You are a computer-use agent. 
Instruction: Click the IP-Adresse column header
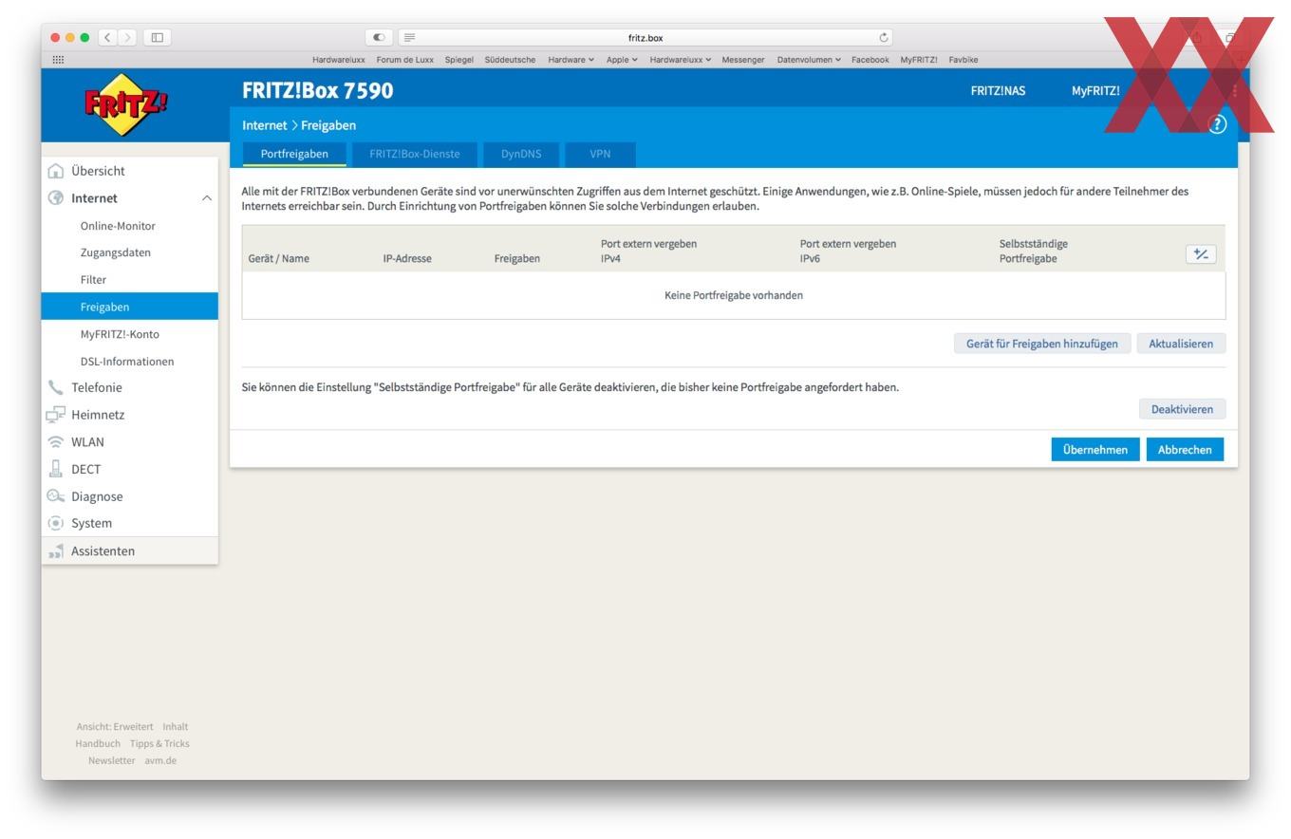(407, 258)
